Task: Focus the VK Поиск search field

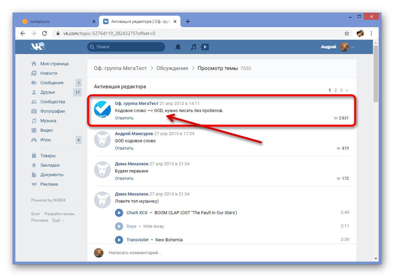Action: [126, 47]
